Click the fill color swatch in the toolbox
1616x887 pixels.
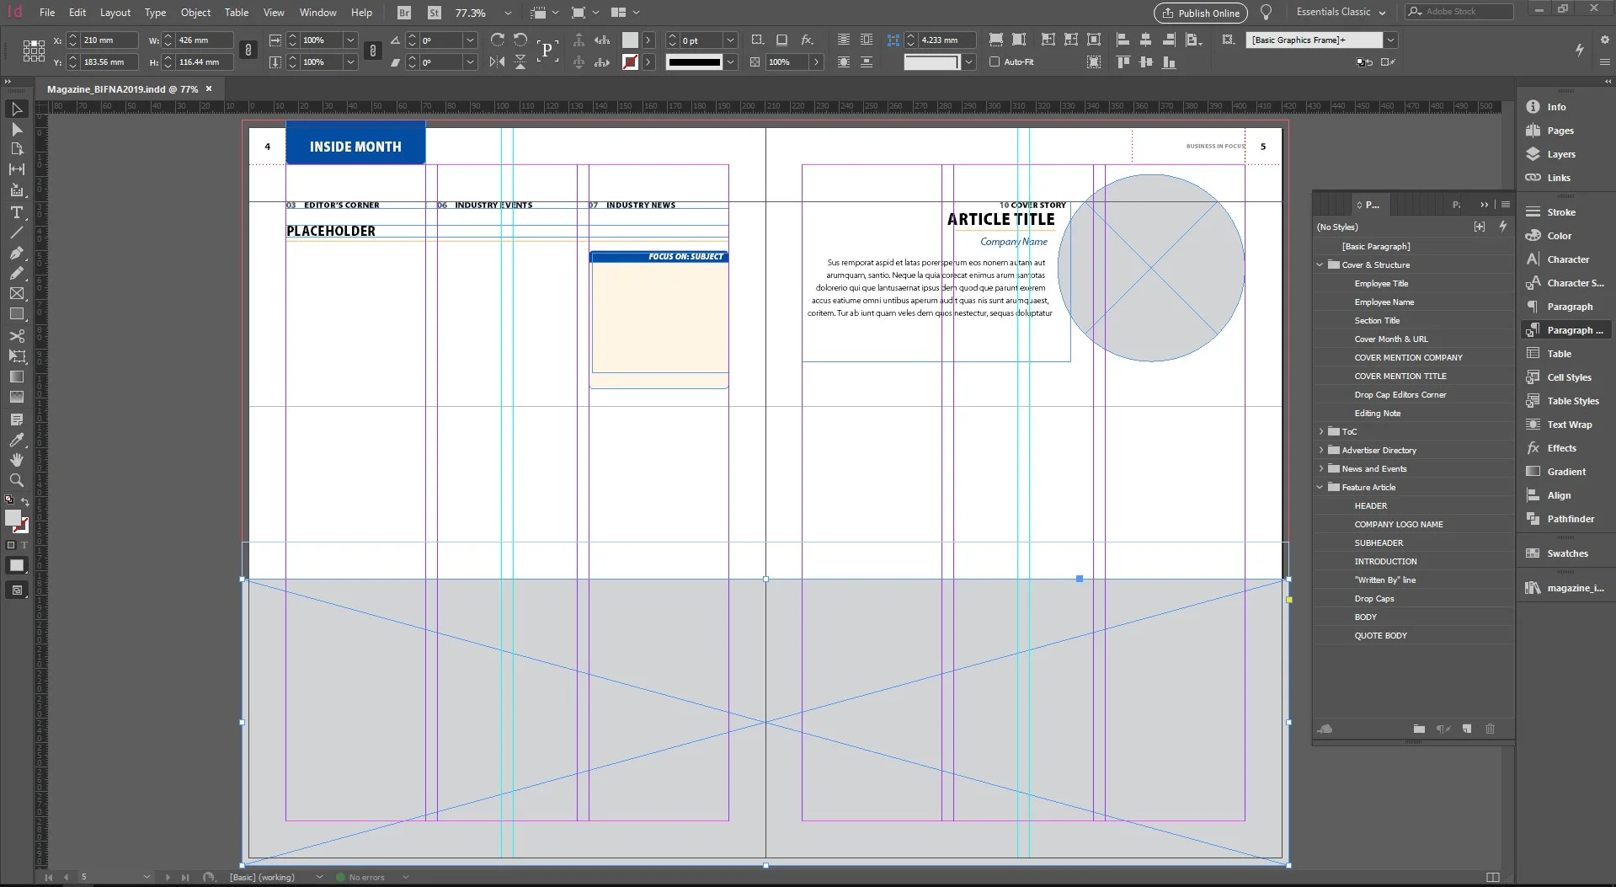pos(13,518)
